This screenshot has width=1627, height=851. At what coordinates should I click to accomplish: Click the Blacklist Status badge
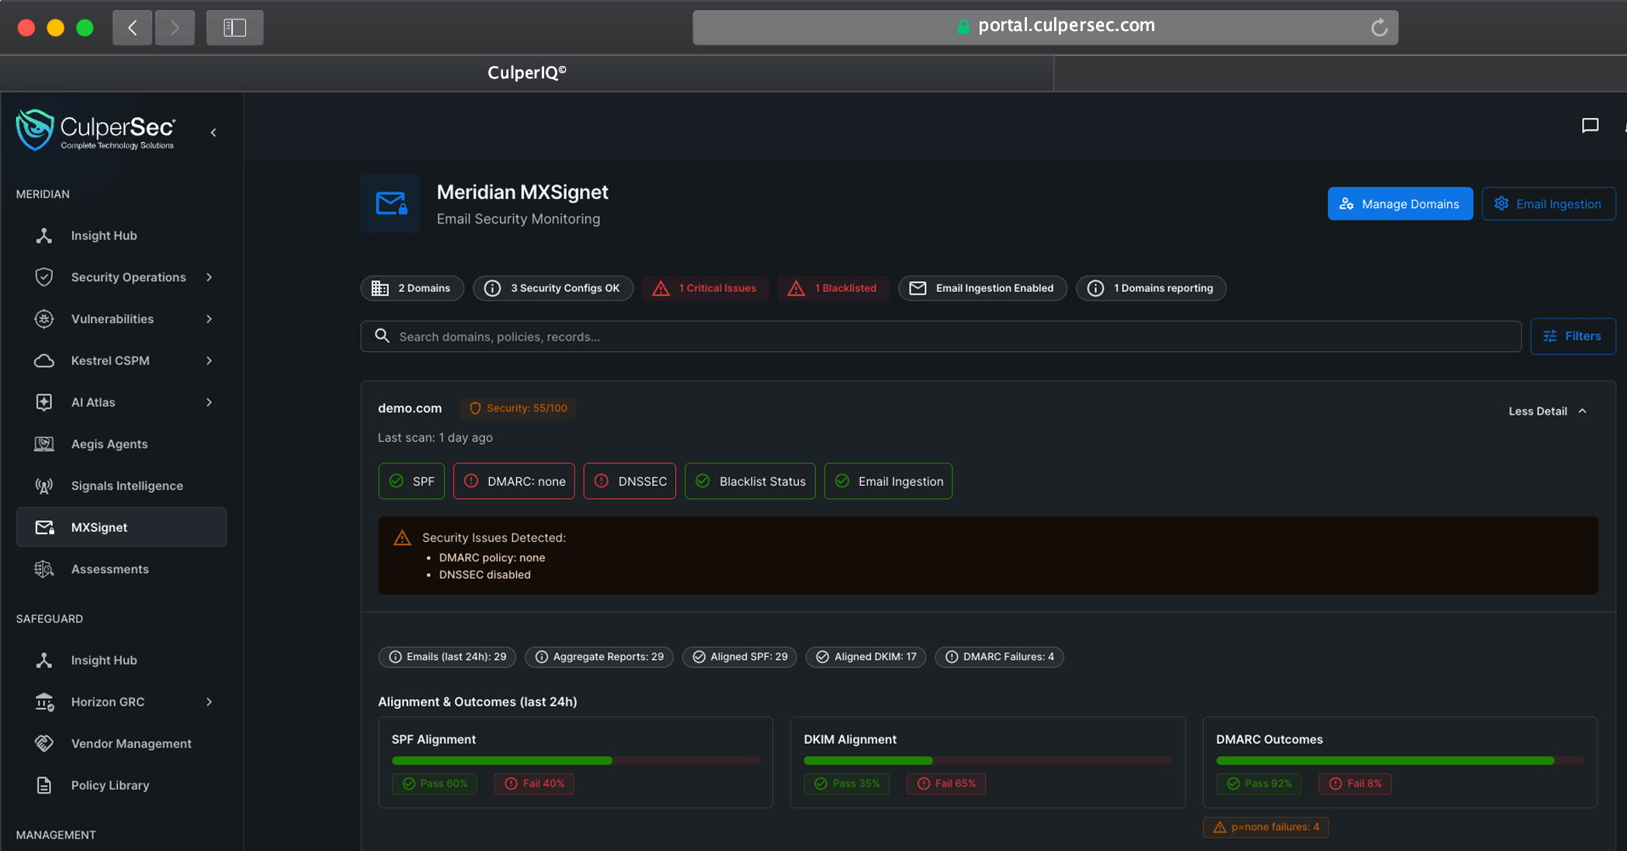tap(750, 481)
